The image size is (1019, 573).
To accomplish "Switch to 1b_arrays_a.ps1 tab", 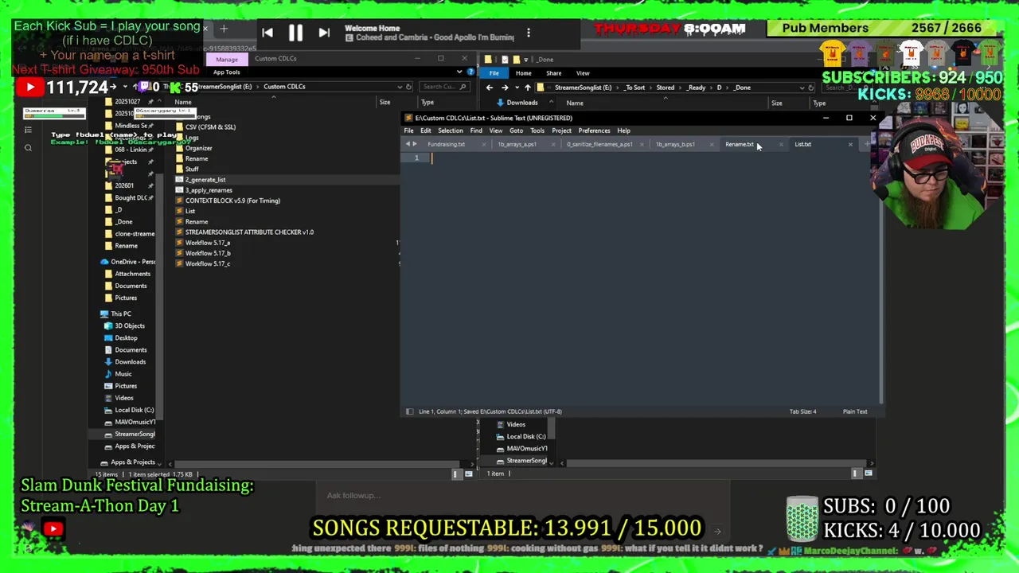I will tap(517, 144).
